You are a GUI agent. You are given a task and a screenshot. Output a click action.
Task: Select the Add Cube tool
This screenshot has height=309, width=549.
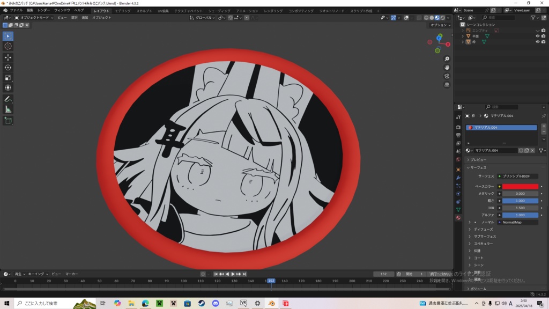[8, 121]
